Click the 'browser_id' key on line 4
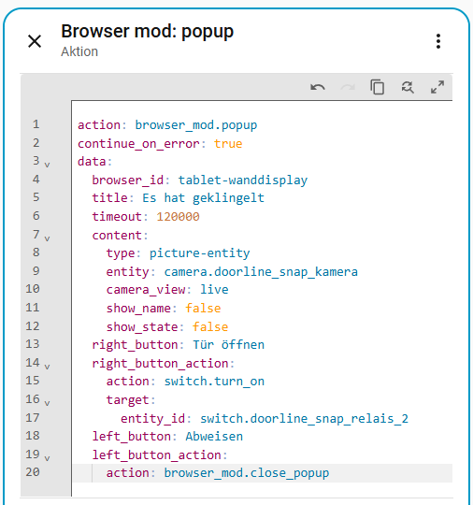Screen dimensions: 473x505 point(127,180)
